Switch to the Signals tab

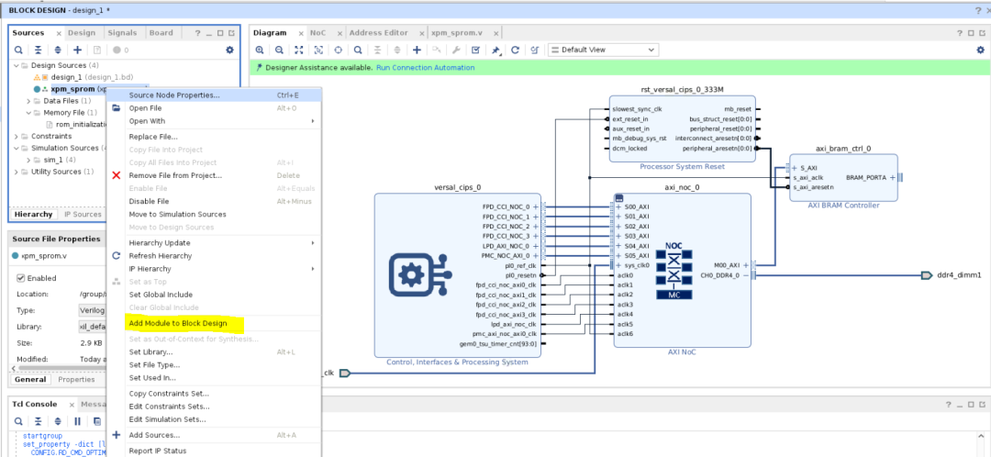(122, 33)
